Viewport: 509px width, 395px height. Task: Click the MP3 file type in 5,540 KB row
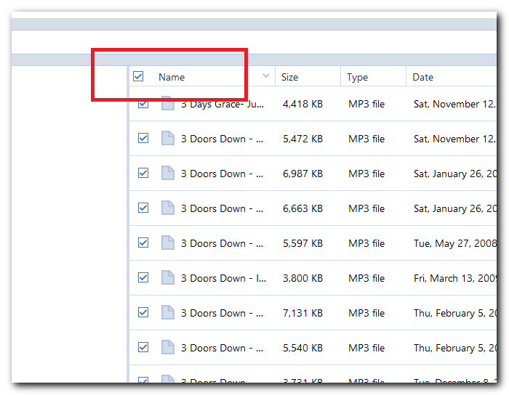point(366,348)
